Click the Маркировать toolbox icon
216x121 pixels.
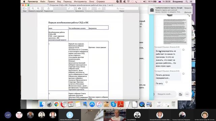click(x=99, y=8)
